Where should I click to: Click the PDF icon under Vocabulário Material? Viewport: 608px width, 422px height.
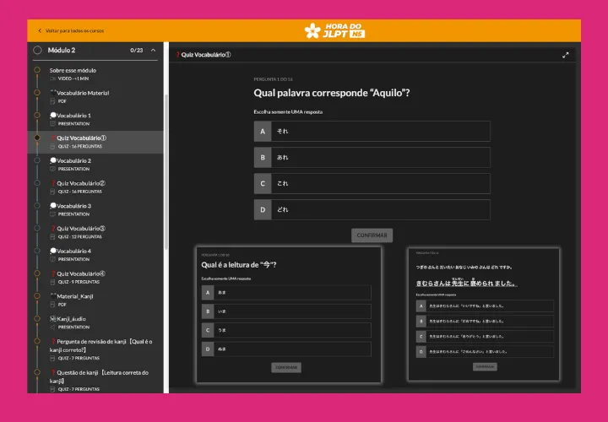click(52, 101)
